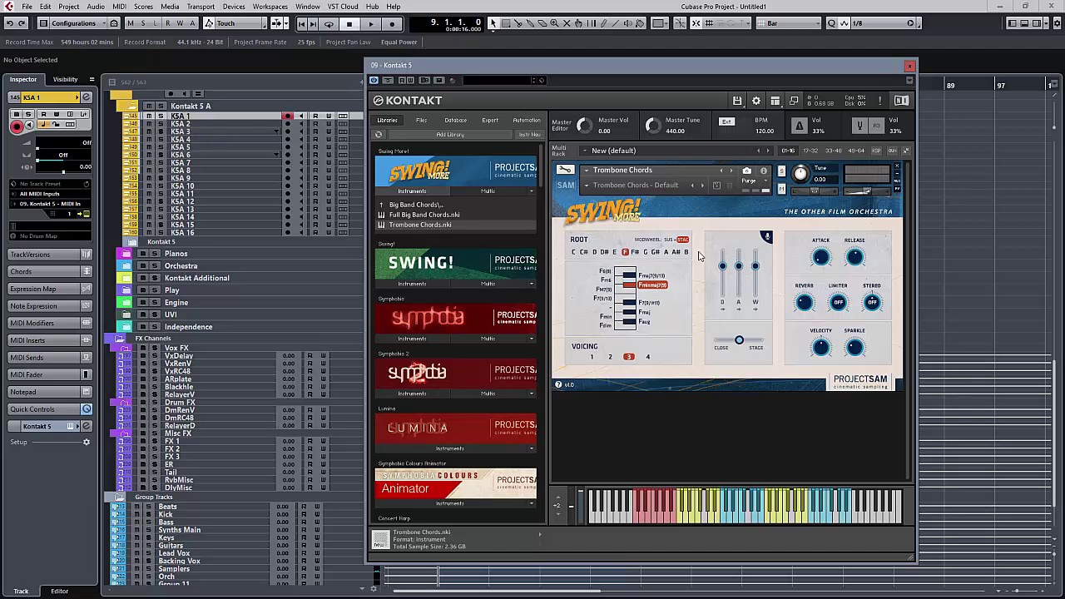Select root note G

[x=646, y=252]
